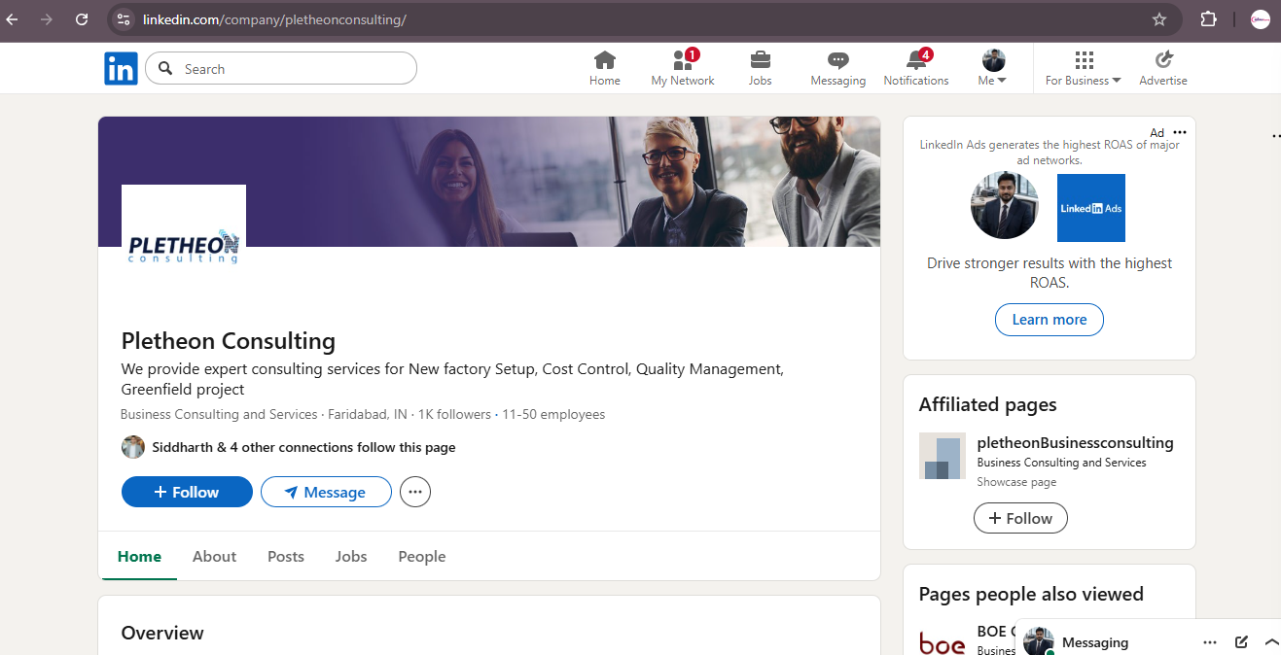
Task: Click the Pletheon Consulting heading
Action: pos(229,341)
